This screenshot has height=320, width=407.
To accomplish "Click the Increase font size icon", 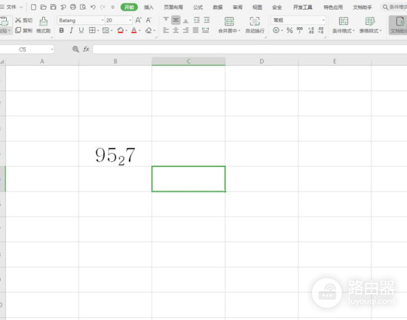I will pyautogui.click(x=138, y=20).
